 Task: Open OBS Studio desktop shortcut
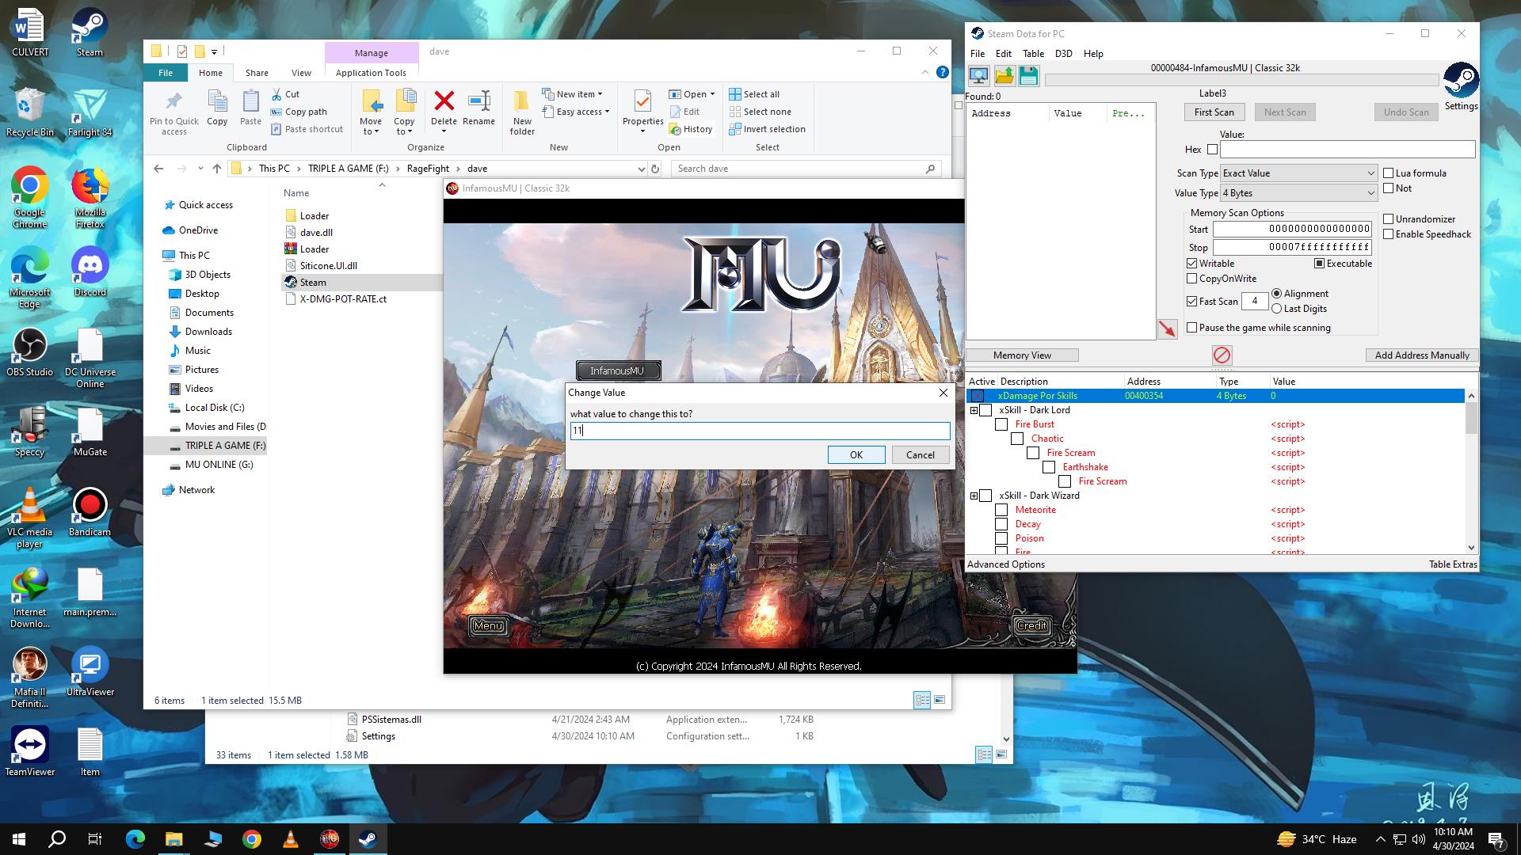tap(29, 352)
